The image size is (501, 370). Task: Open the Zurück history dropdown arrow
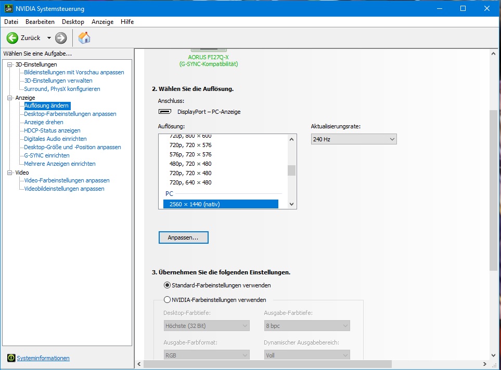(x=49, y=38)
